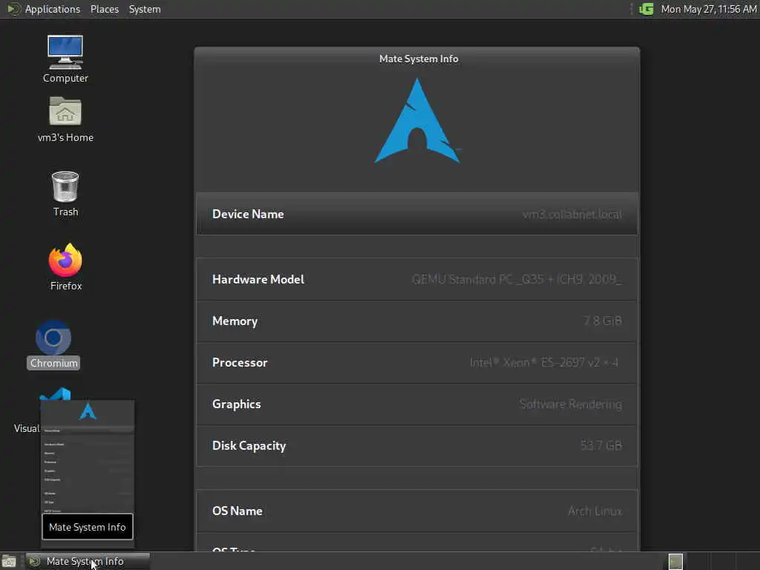Click the workspace switcher at bottom right

675,561
